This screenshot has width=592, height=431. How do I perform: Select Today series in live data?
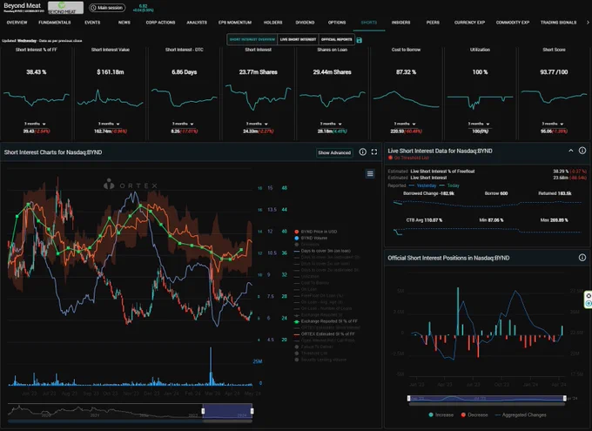click(x=449, y=185)
